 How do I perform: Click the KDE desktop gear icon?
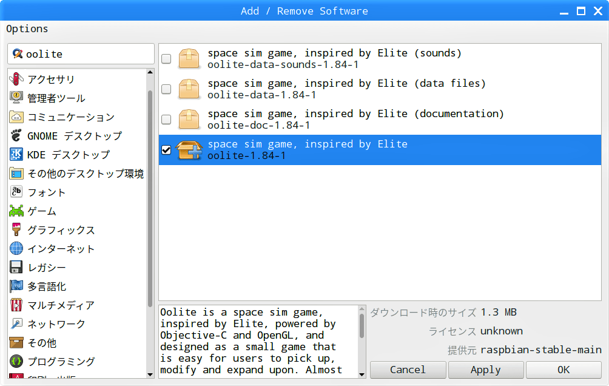coord(16,154)
